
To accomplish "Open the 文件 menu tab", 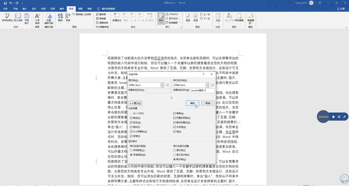I will coord(5,8).
